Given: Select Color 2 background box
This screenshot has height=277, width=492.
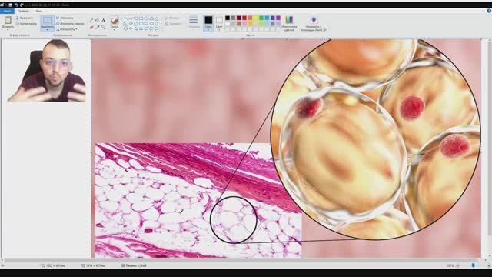Looking at the screenshot, I should pyautogui.click(x=219, y=23).
